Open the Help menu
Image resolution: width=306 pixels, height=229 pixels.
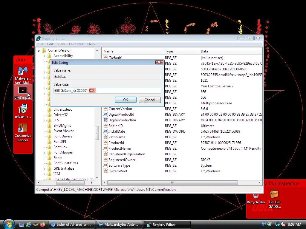(91, 44)
